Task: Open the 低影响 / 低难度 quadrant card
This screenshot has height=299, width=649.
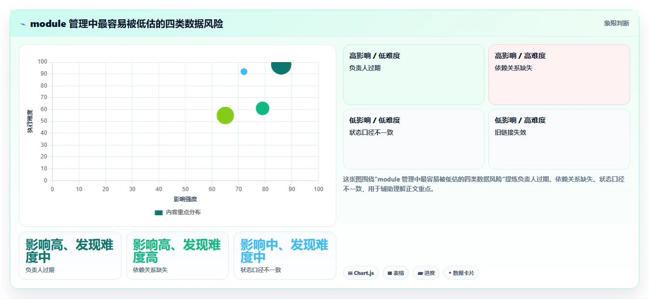Action: (x=414, y=139)
